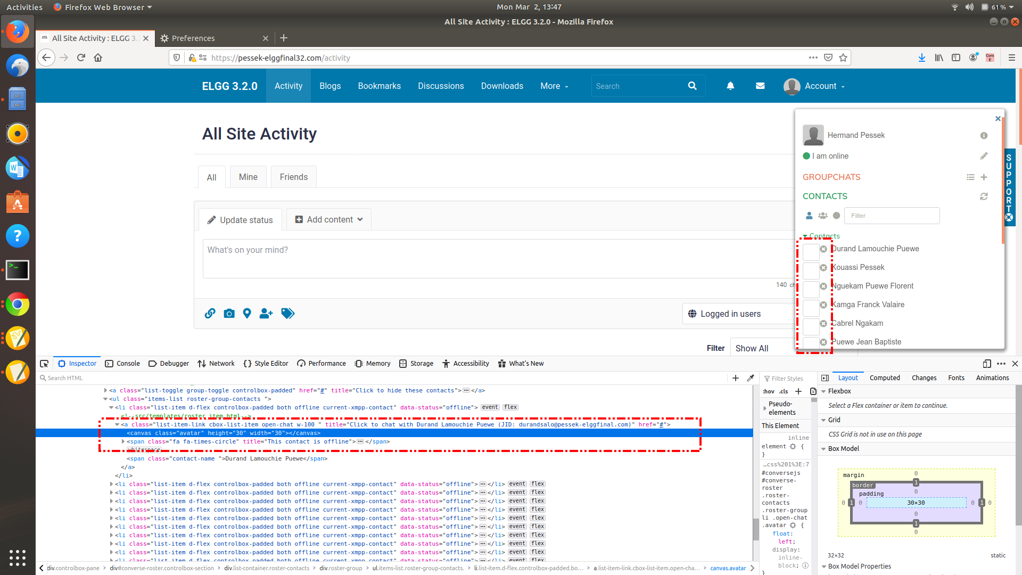The image size is (1022, 575).
Task: Toggle the .cls class editor
Action: [783, 391]
